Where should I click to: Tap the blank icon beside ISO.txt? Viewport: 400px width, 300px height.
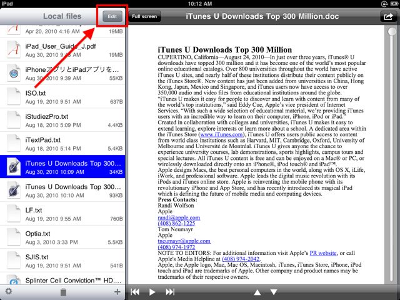pos(13,96)
